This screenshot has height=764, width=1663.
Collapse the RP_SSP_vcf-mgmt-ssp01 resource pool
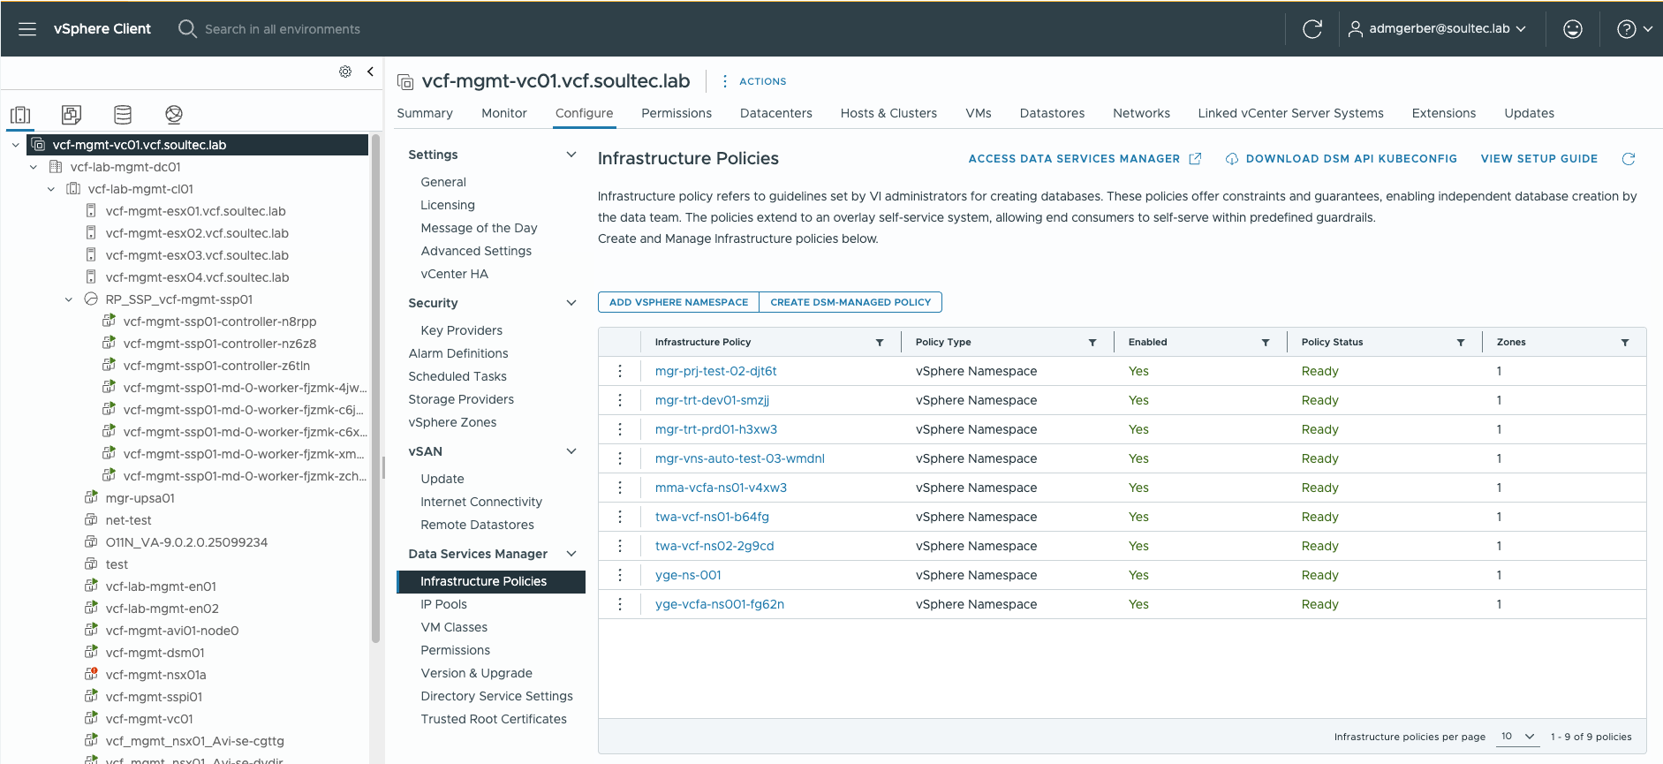(68, 299)
